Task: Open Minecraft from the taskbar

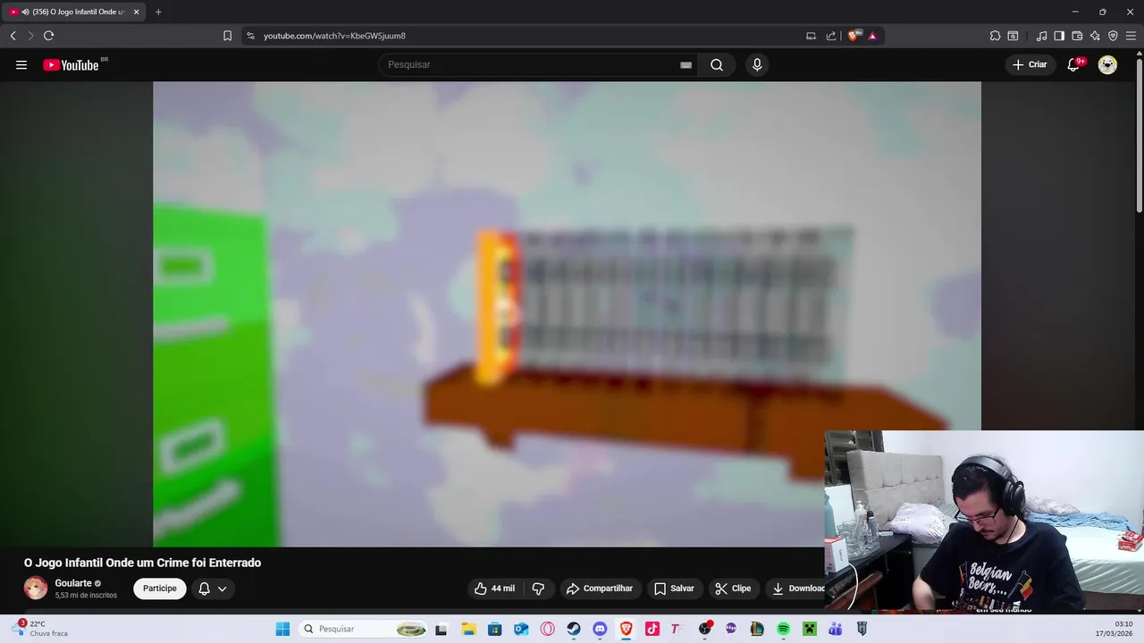Action: 810,629
